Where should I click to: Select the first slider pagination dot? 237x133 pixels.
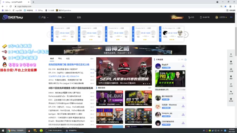[144, 84]
